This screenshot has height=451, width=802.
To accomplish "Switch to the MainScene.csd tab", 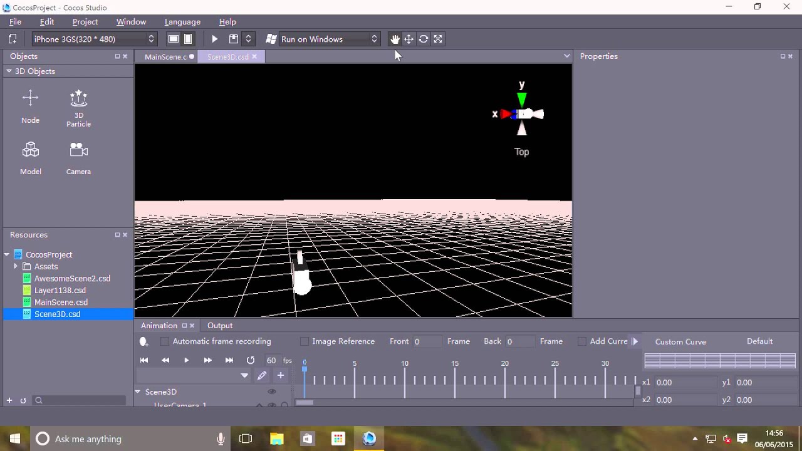I will coord(165,57).
